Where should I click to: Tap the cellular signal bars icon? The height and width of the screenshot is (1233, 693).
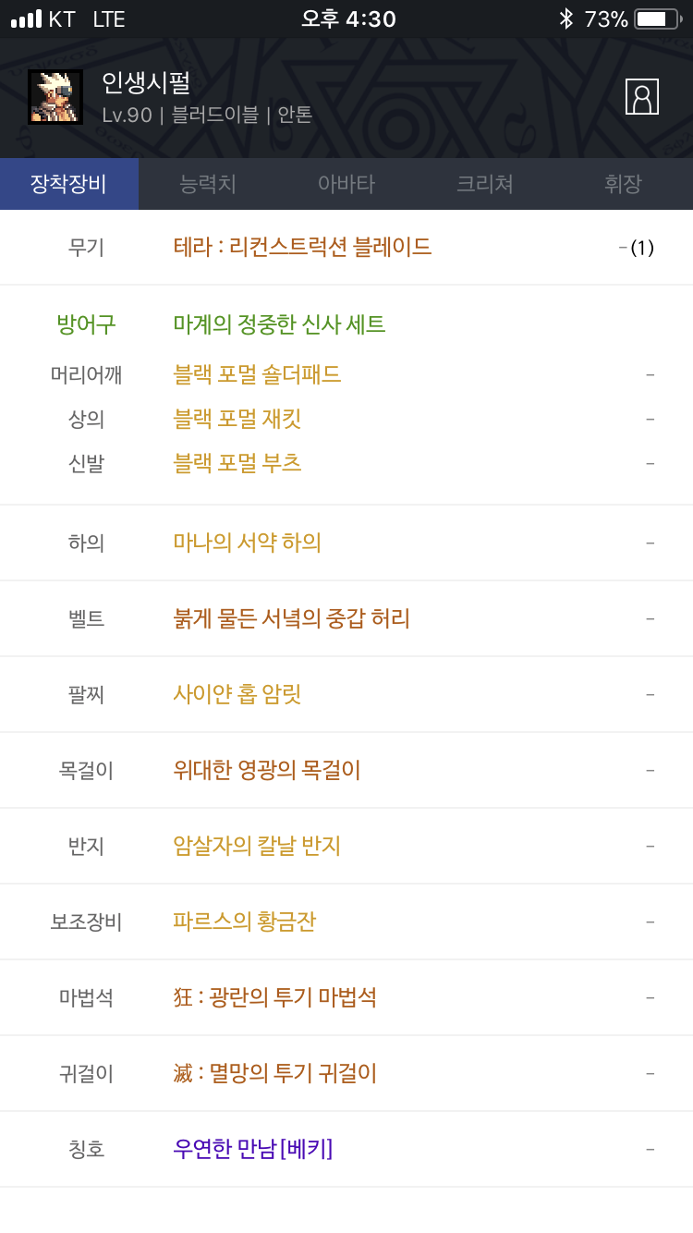point(26,18)
